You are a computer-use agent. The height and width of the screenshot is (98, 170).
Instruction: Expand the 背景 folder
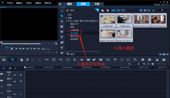pos(66,18)
